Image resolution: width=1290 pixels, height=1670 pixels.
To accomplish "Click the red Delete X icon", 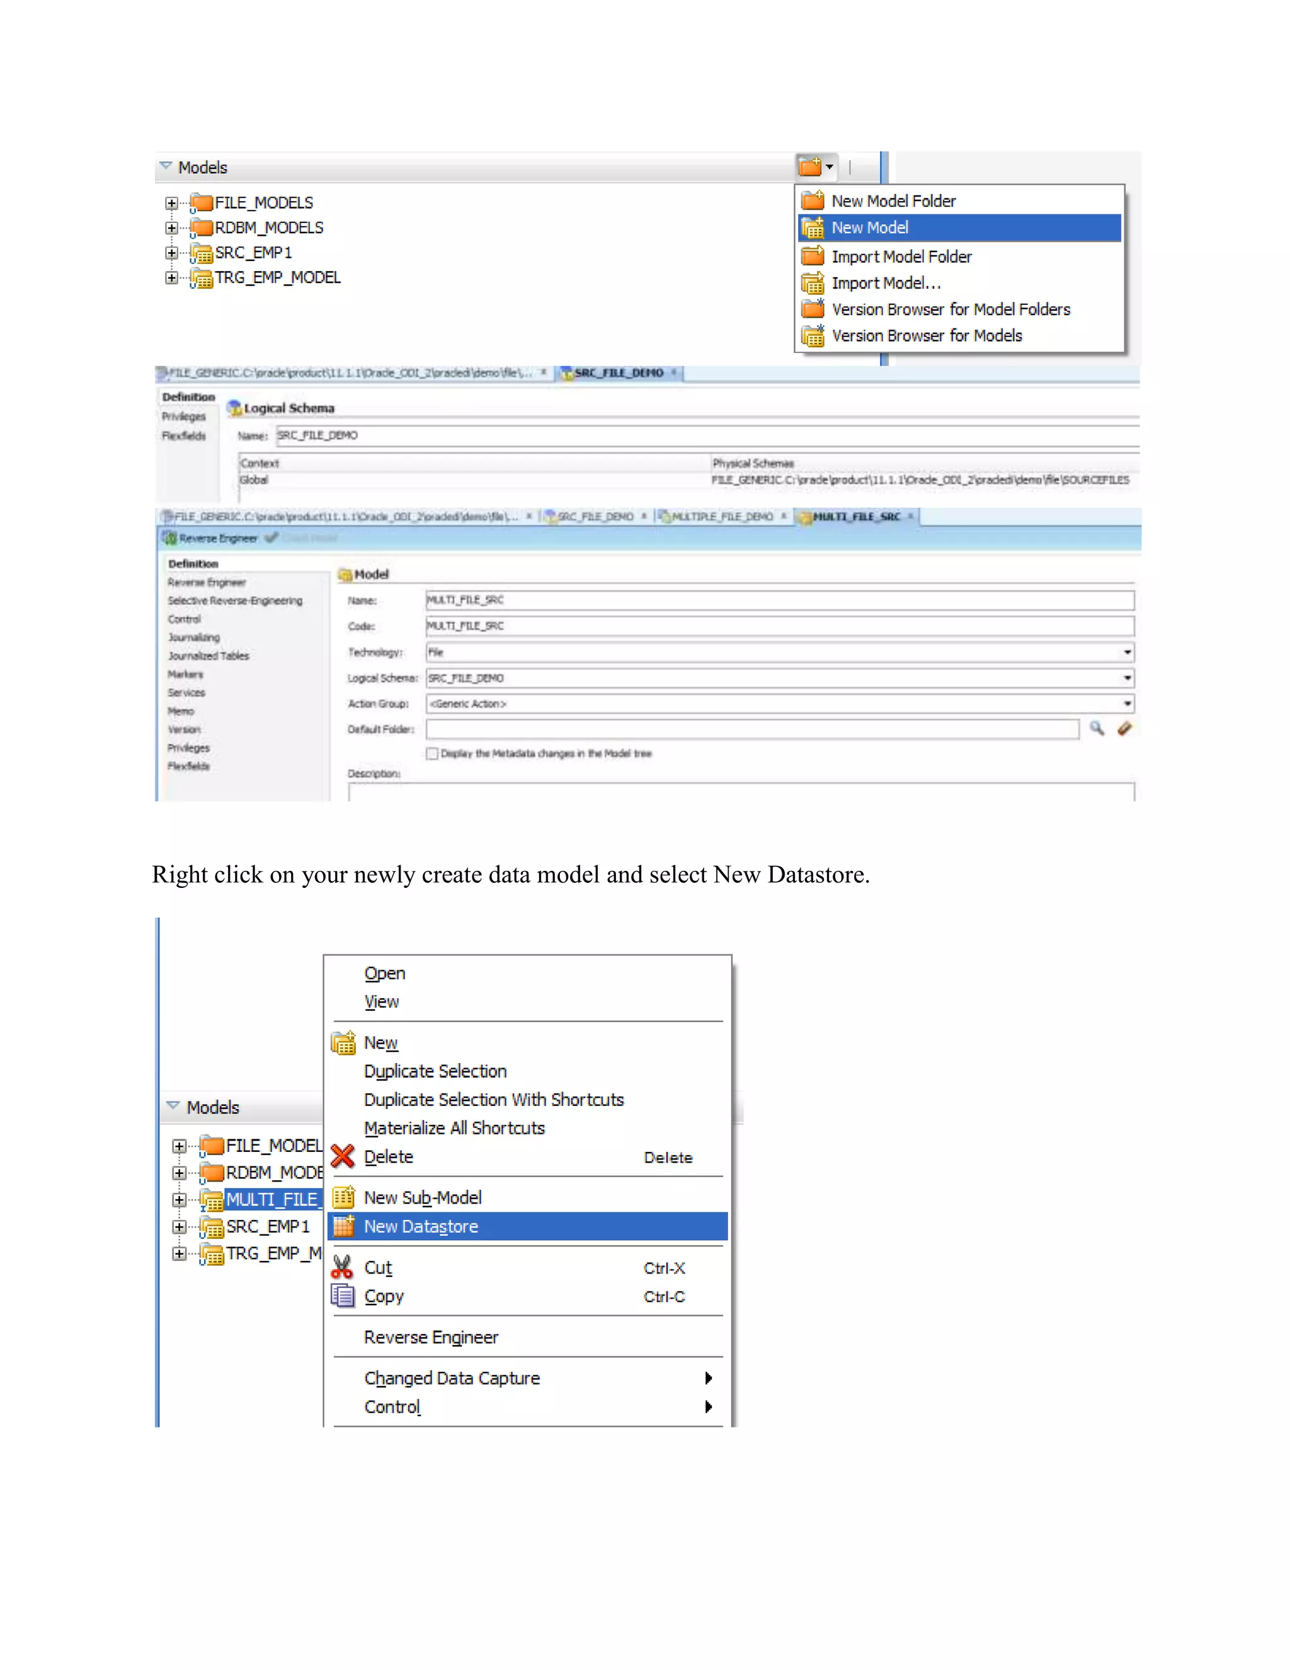I will (x=343, y=1157).
